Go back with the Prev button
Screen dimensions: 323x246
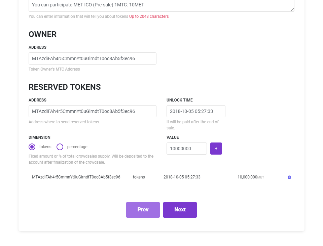pyautogui.click(x=143, y=210)
